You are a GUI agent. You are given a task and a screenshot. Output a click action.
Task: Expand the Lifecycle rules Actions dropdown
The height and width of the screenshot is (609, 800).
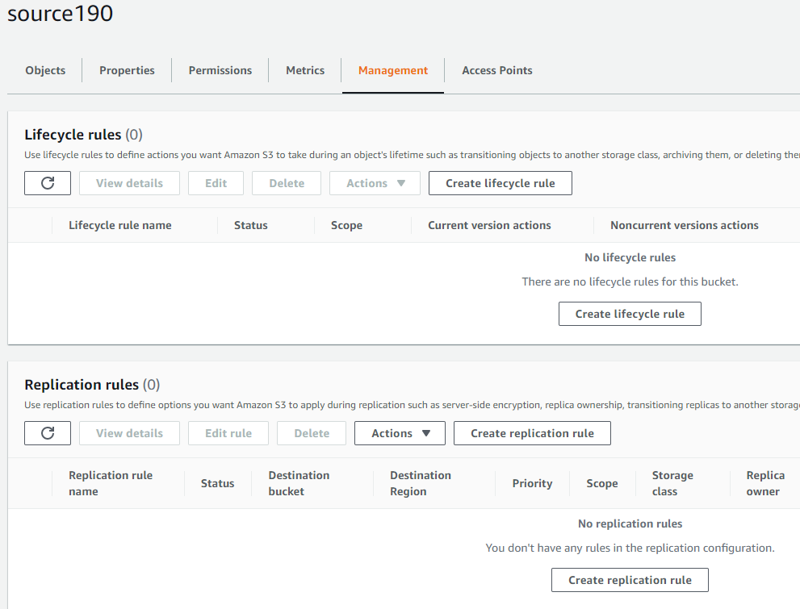coord(375,183)
